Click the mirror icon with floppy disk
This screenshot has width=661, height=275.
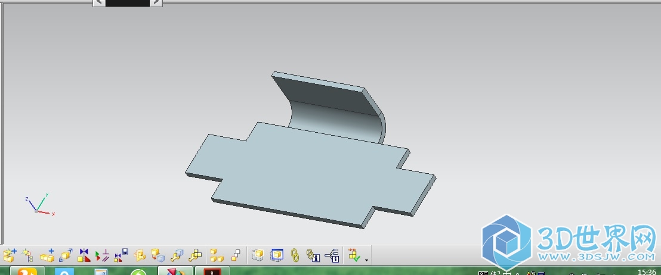(x=121, y=255)
